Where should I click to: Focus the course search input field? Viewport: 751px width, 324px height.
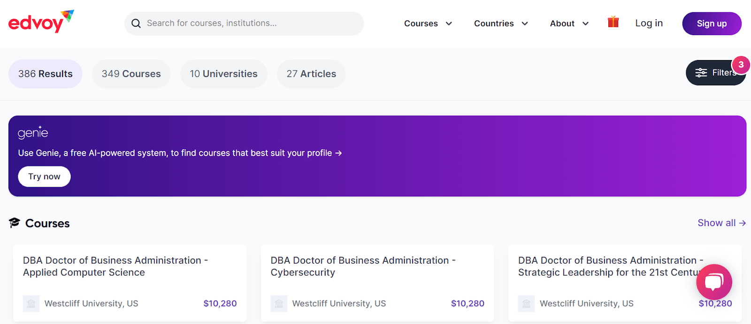(x=244, y=23)
